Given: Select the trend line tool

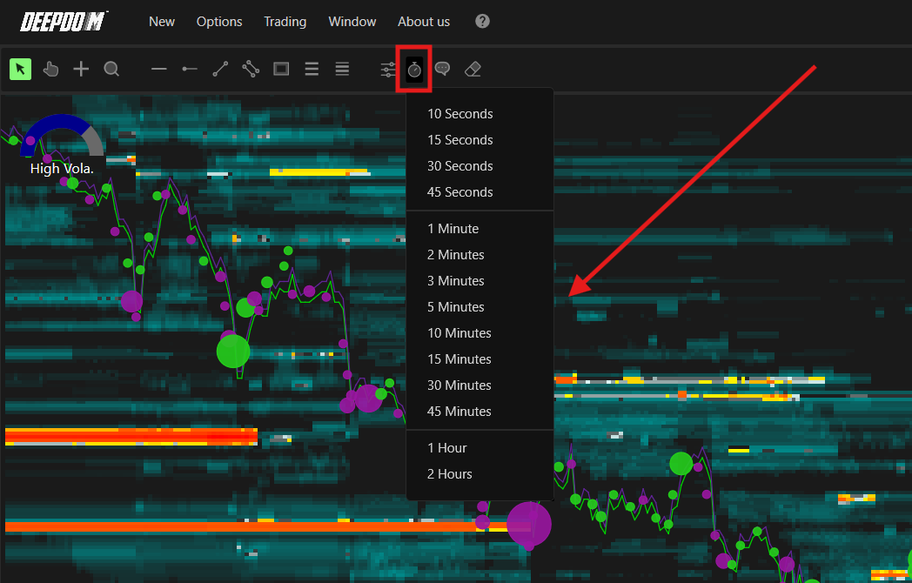Looking at the screenshot, I should pyautogui.click(x=220, y=70).
